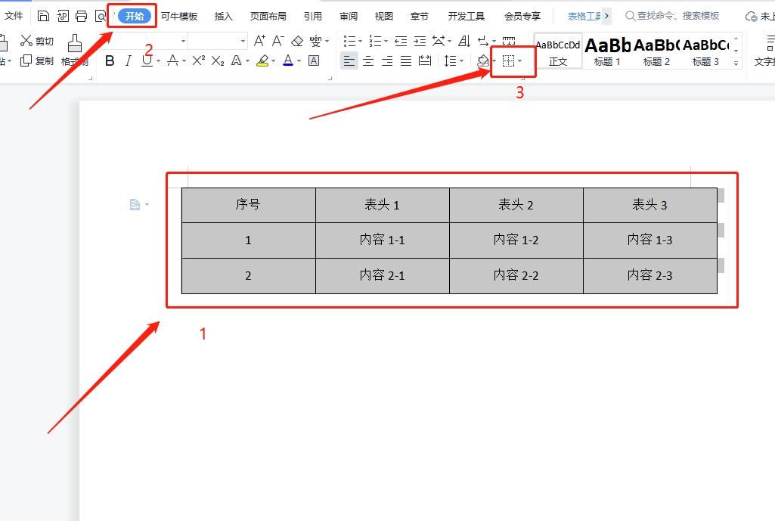Click the save document icon
The width and height of the screenshot is (775, 521).
click(43, 17)
